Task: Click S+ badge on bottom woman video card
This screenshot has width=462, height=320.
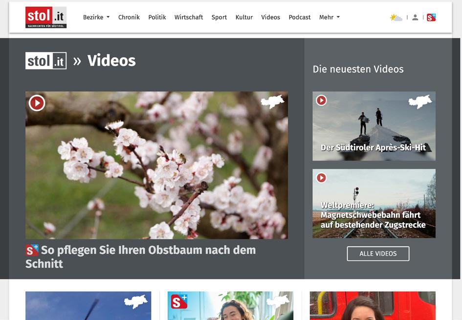Action: [x=179, y=302]
